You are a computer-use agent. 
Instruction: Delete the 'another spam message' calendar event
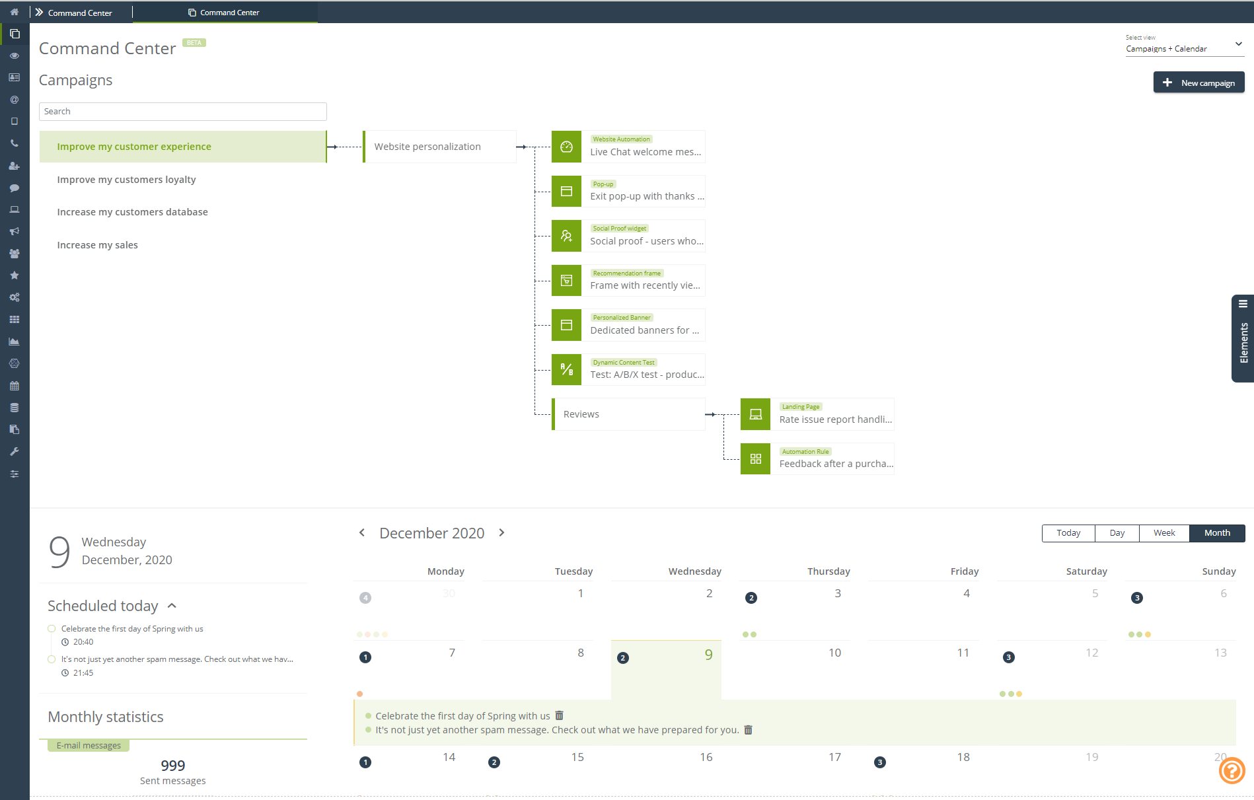(x=748, y=730)
